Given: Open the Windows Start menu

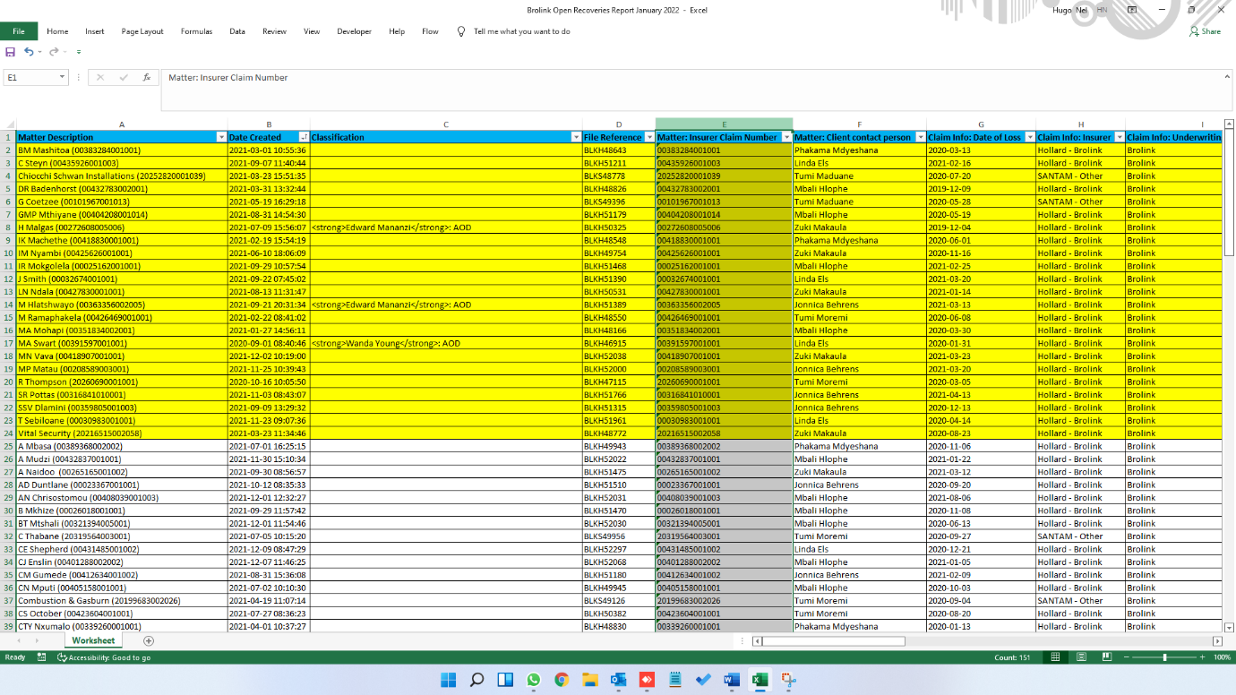Looking at the screenshot, I should [x=449, y=680].
